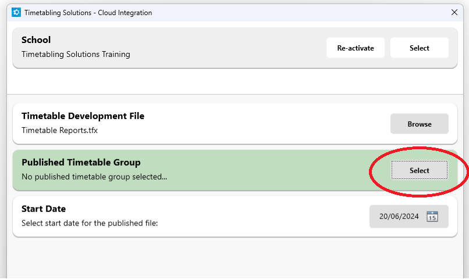Open the calendar picker icon for Start Date
Screen dimensions: 469x280
click(x=432, y=217)
